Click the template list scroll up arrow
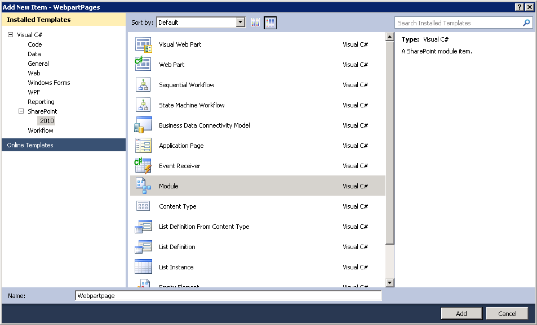Screen dimensions: 537x325 click(x=390, y=37)
